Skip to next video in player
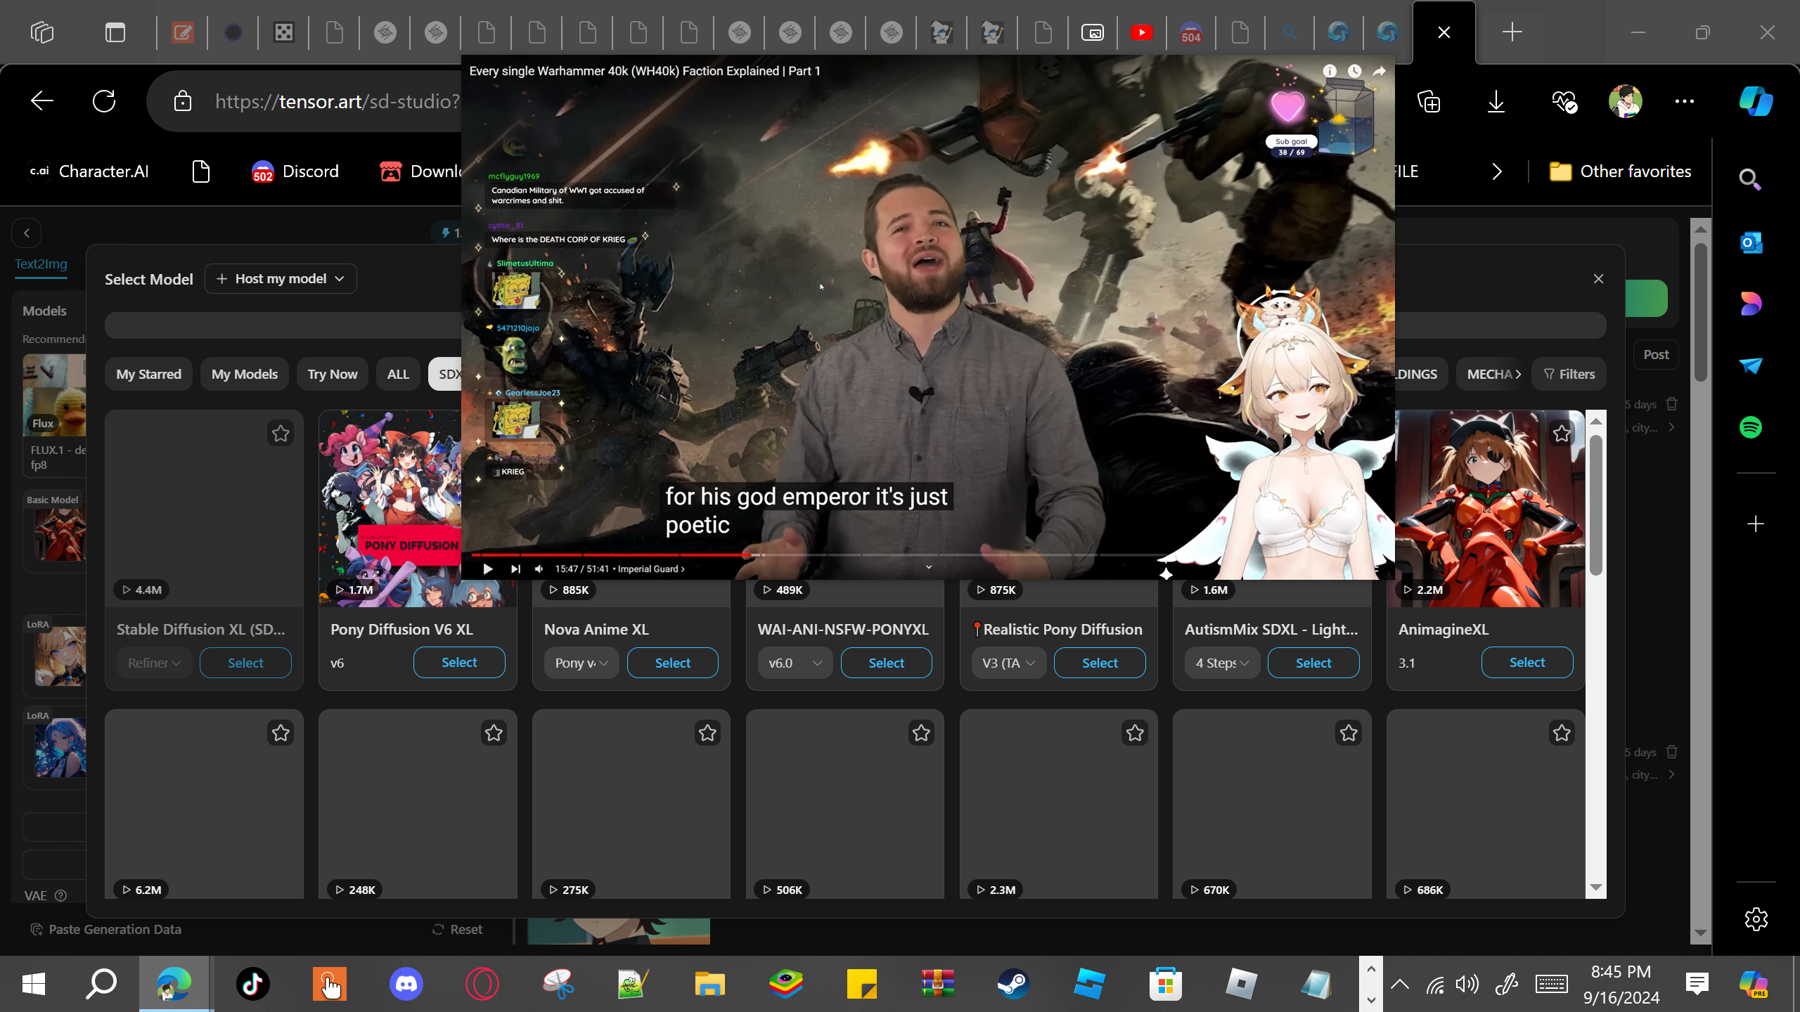The image size is (1800, 1012). pos(515,569)
